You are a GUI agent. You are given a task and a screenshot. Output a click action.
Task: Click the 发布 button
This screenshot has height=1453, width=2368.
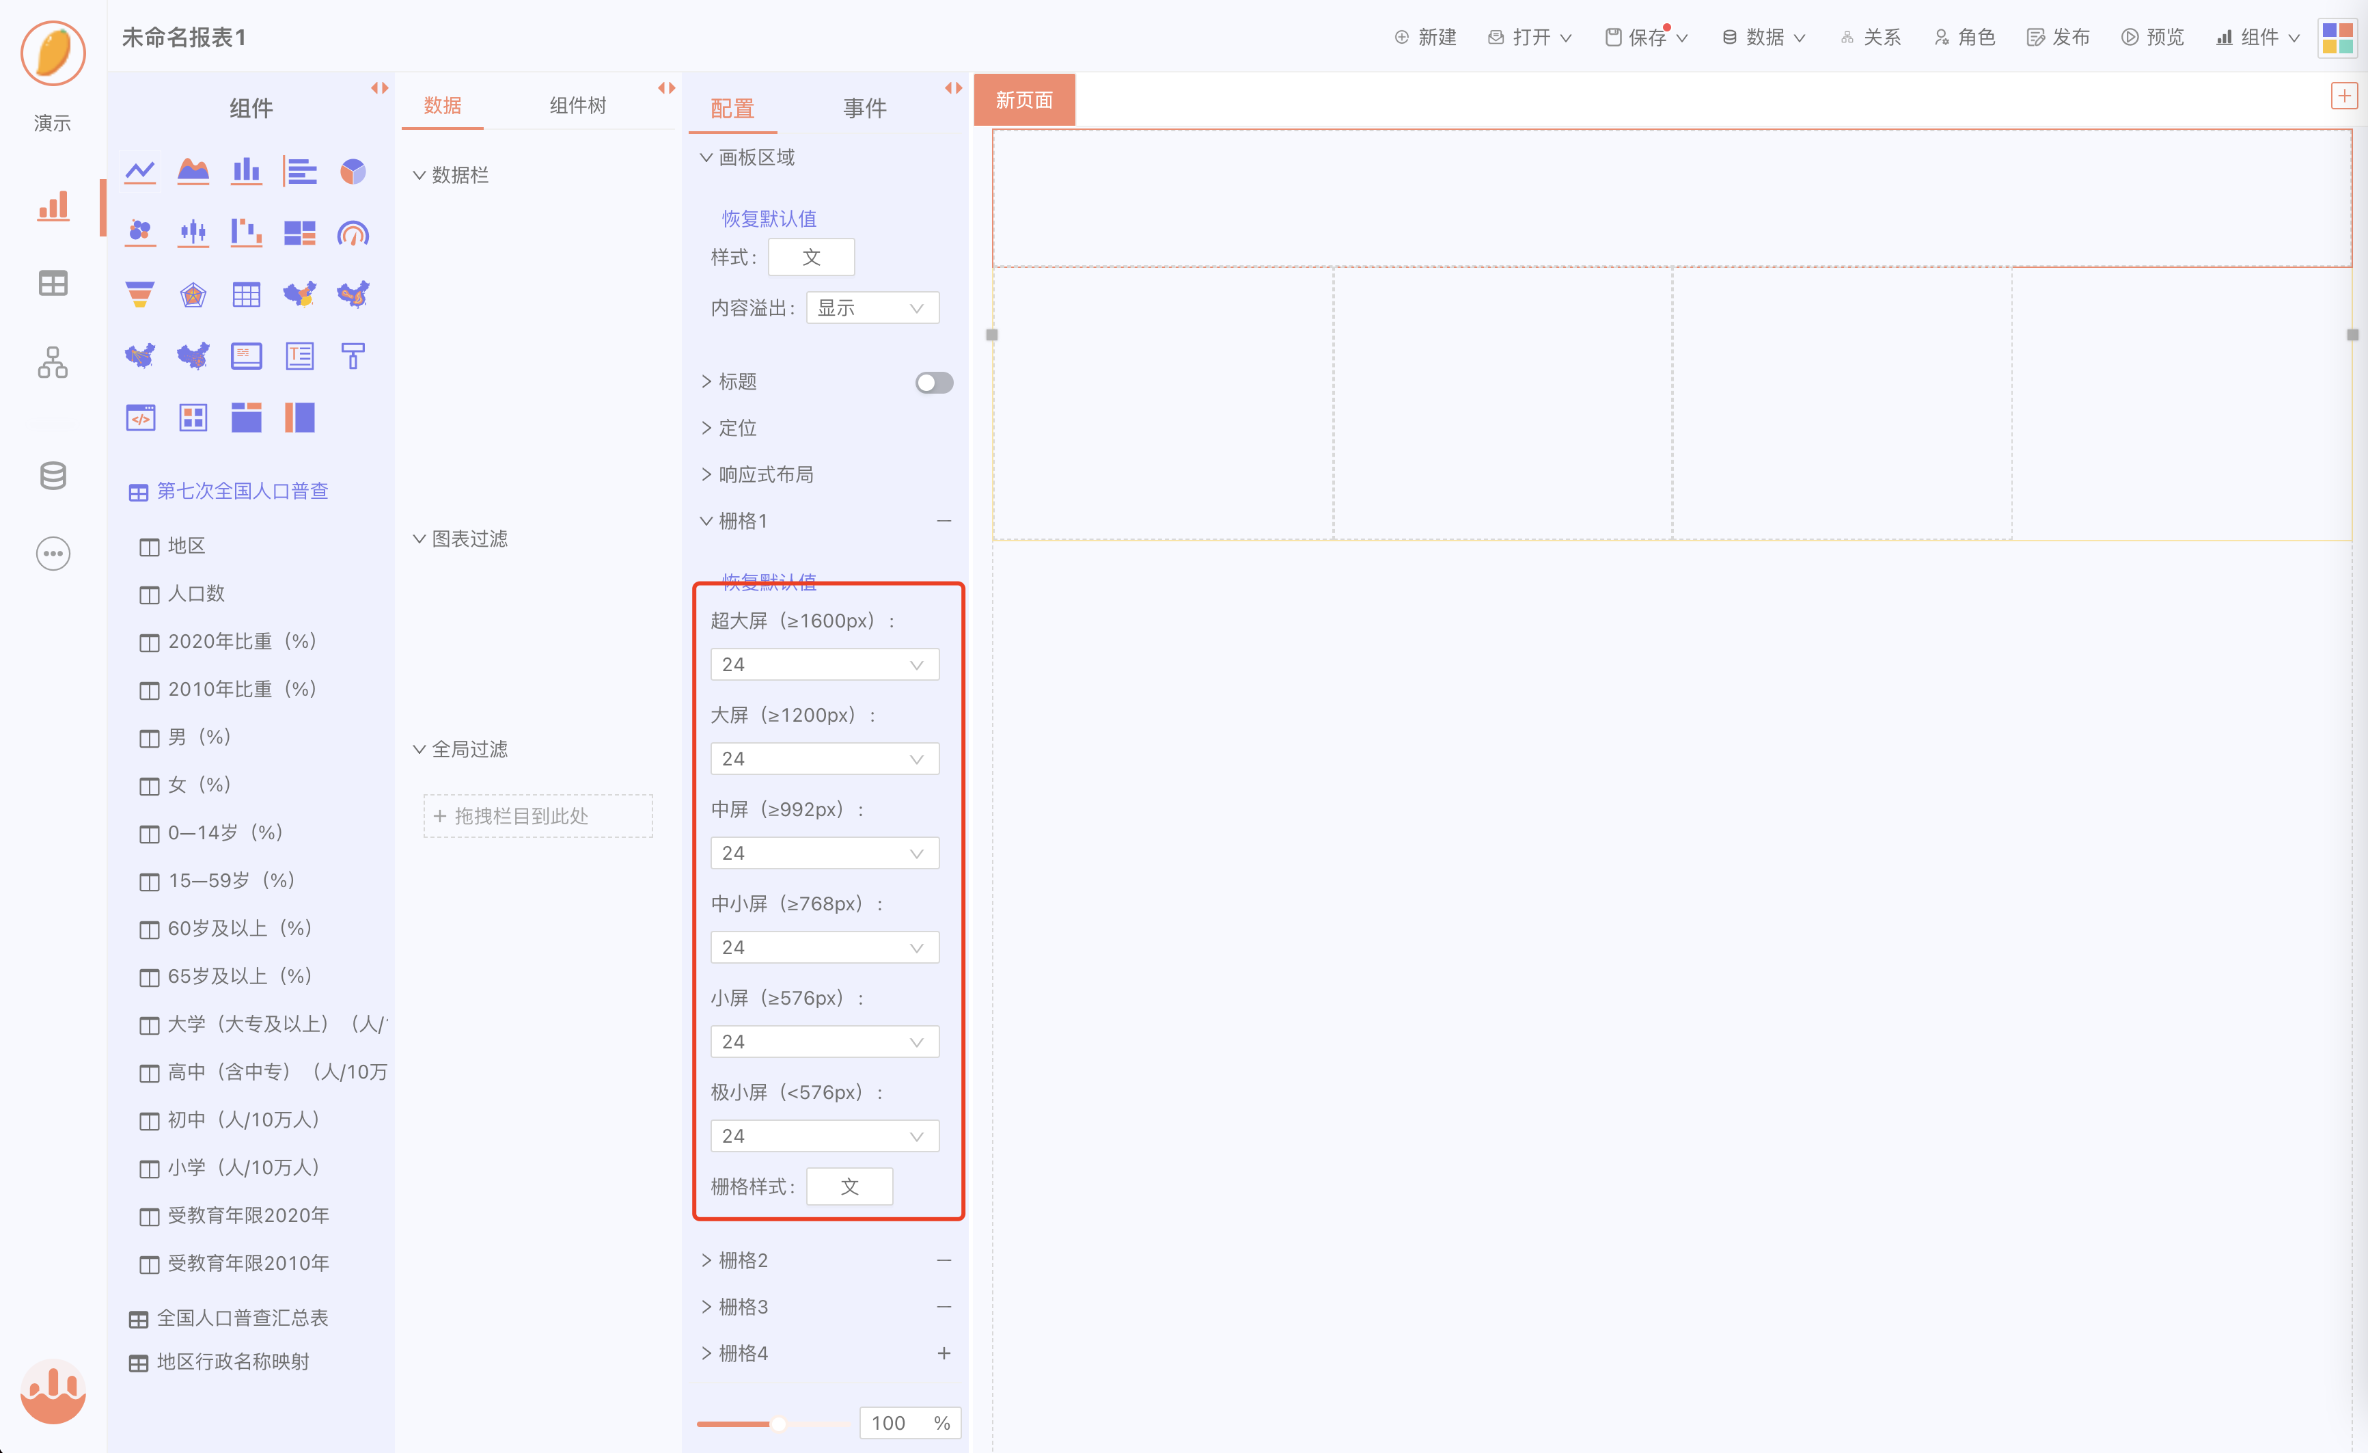click(2059, 38)
